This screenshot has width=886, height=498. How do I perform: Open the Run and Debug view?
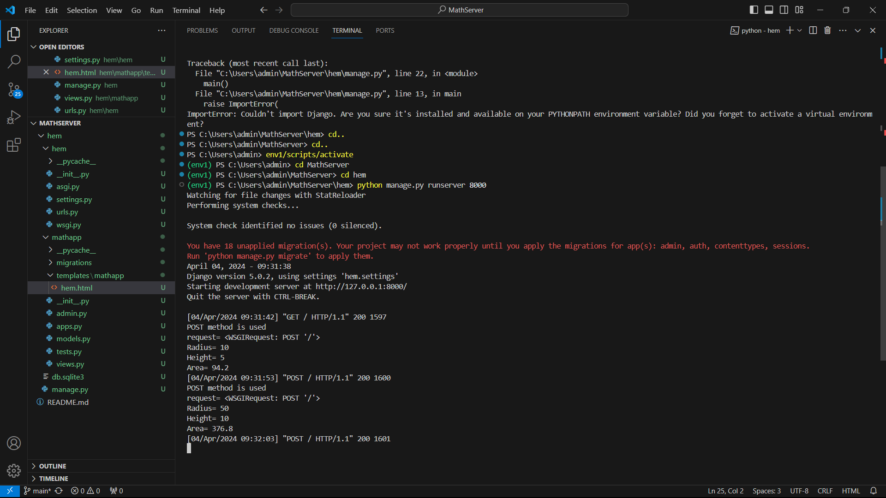(14, 117)
